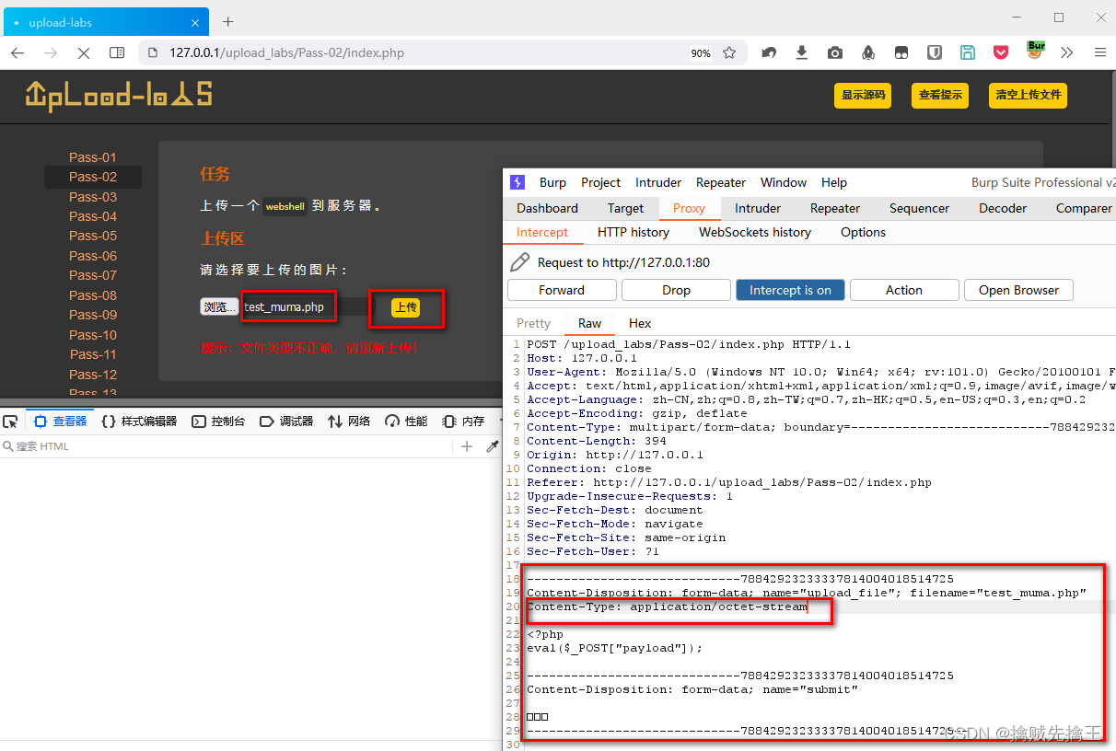Open the Firefox downloads panel

coord(802,52)
